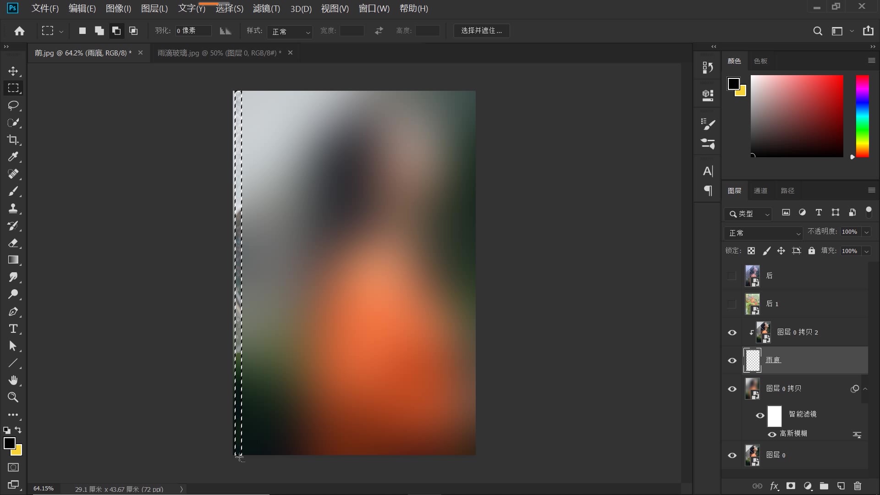880x495 pixels.
Task: Switch to the 通道 tab
Action: [760, 191]
